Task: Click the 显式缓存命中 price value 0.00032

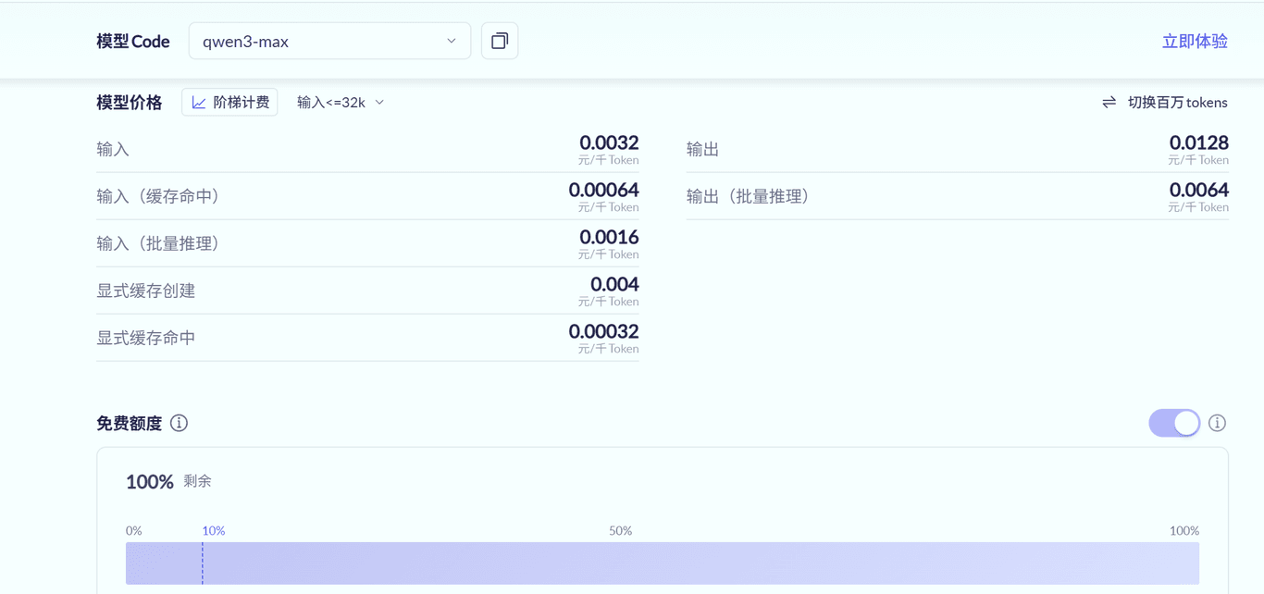Action: 603,331
